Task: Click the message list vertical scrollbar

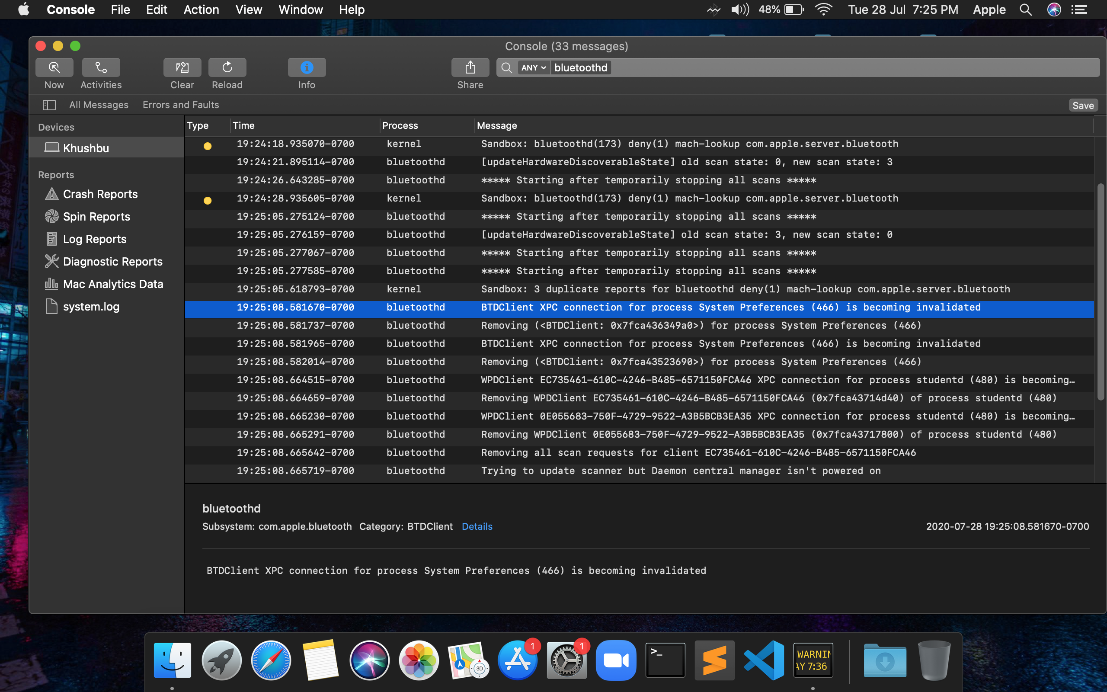Action: click(x=1100, y=293)
